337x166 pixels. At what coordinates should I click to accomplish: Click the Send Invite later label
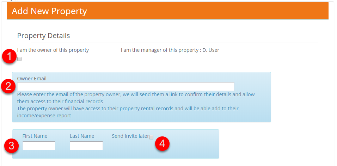point(130,136)
